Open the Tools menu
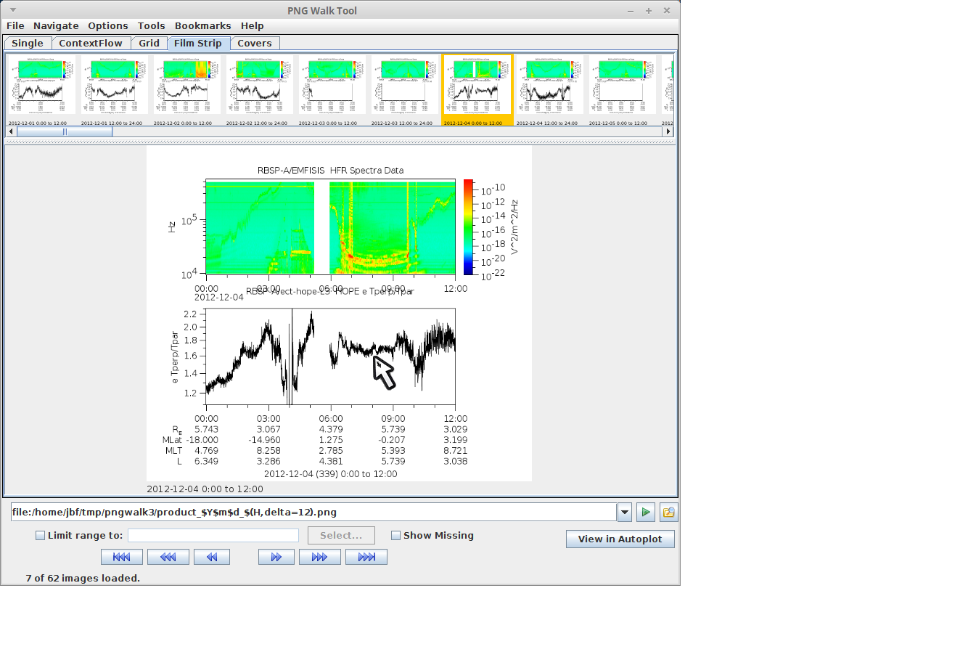Viewport: 976px width, 665px height. pos(151,25)
